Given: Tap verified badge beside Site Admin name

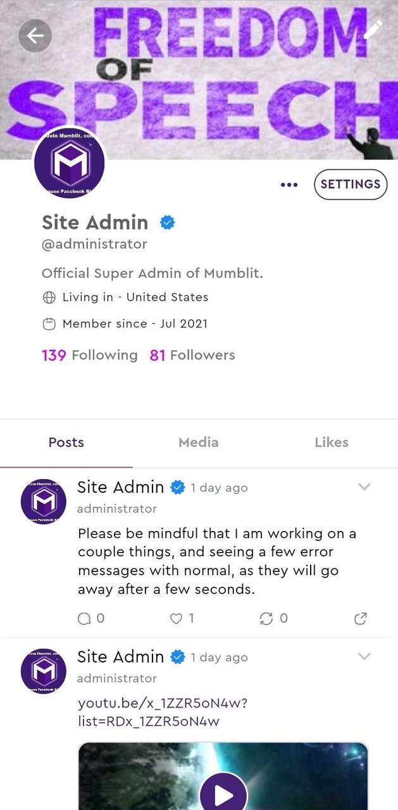Looking at the screenshot, I should (x=167, y=222).
